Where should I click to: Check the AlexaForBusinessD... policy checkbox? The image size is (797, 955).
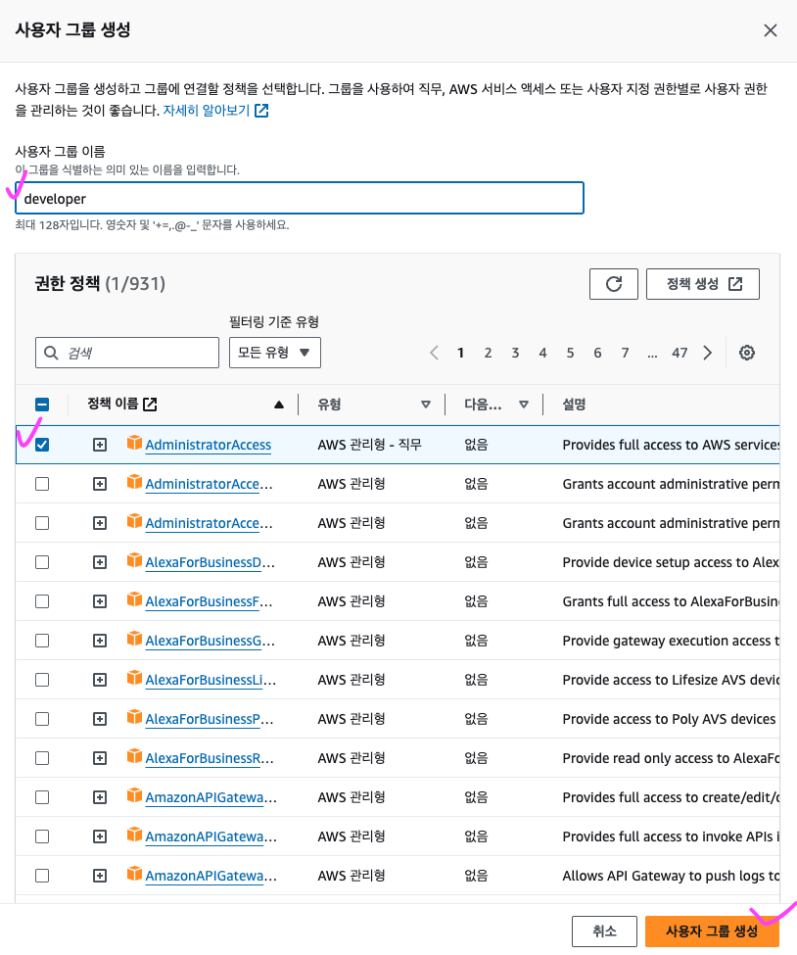pyautogui.click(x=42, y=562)
